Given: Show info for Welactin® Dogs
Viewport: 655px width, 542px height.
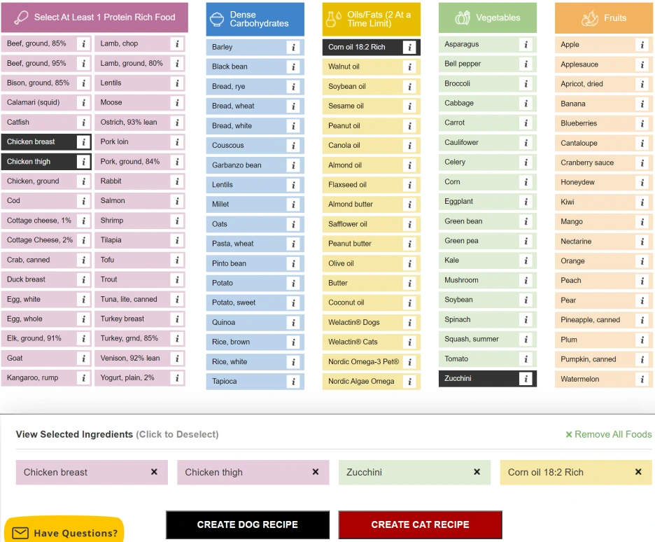Looking at the screenshot, I should (409, 323).
